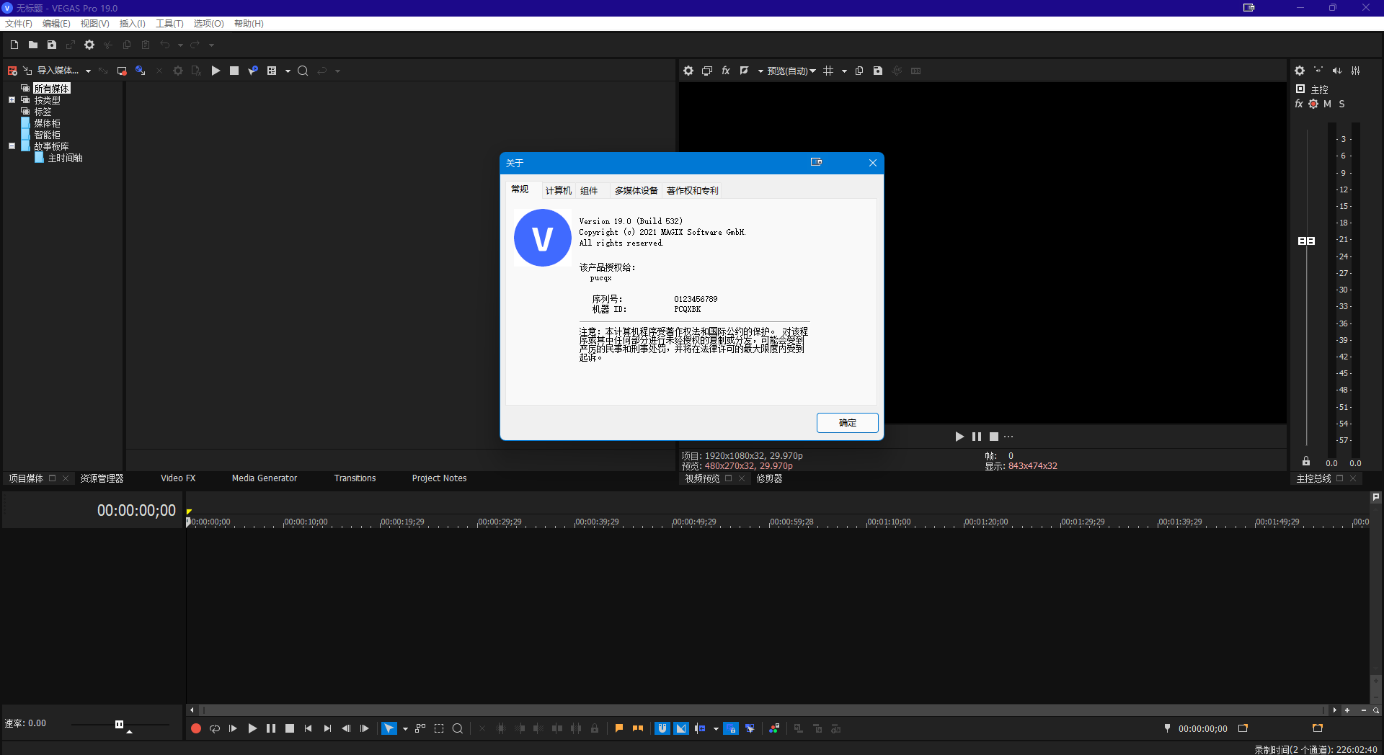The image size is (1384, 755).
Task: Click the 确定 button in About dialog
Action: coord(848,423)
